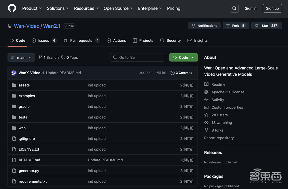The height and width of the screenshot is (189, 288).
Task: Click the assets folder icon
Action: 14,85
